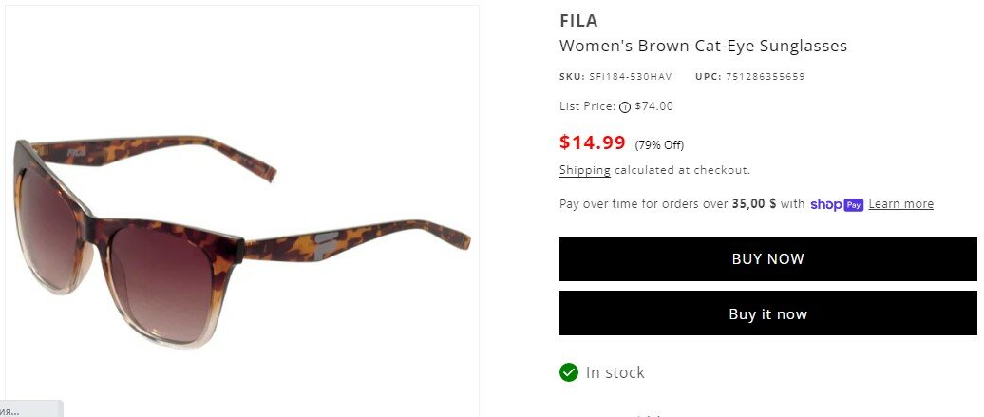Click the List Price info icon
This screenshot has width=984, height=417.
coord(625,107)
